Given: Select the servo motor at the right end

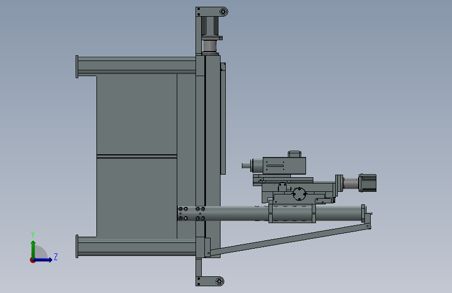Looking at the screenshot, I should tap(368, 183).
